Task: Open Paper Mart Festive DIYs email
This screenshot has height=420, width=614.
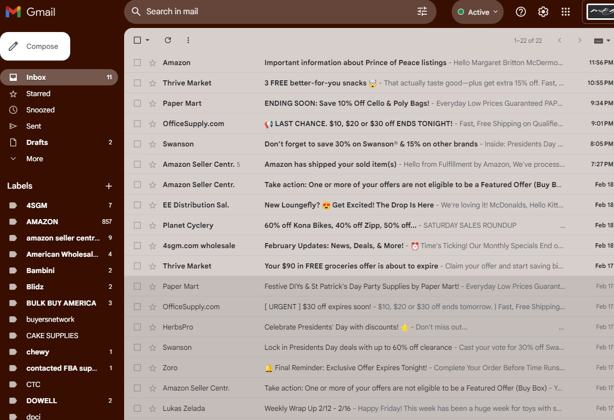Action: click(369, 286)
